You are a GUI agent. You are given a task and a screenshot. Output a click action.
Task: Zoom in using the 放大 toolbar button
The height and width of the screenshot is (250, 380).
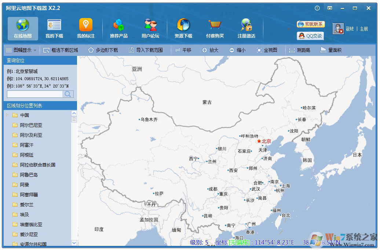(x=211, y=50)
